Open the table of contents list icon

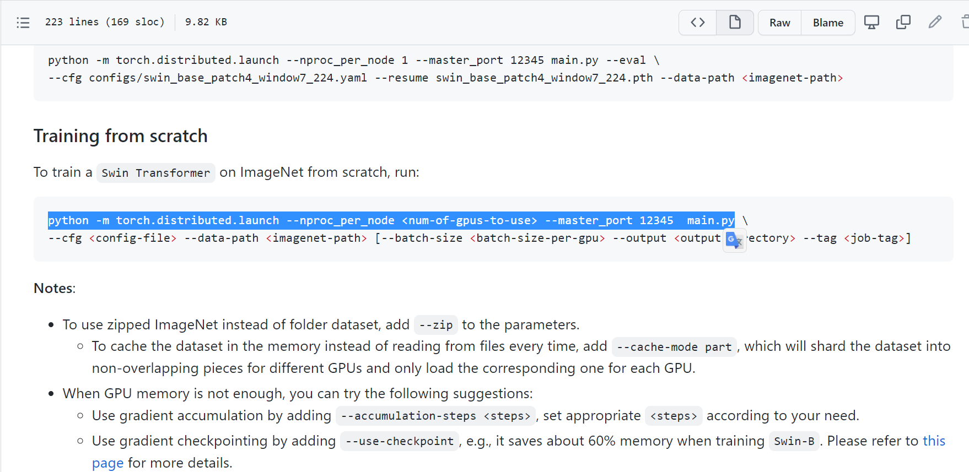pyautogui.click(x=23, y=23)
